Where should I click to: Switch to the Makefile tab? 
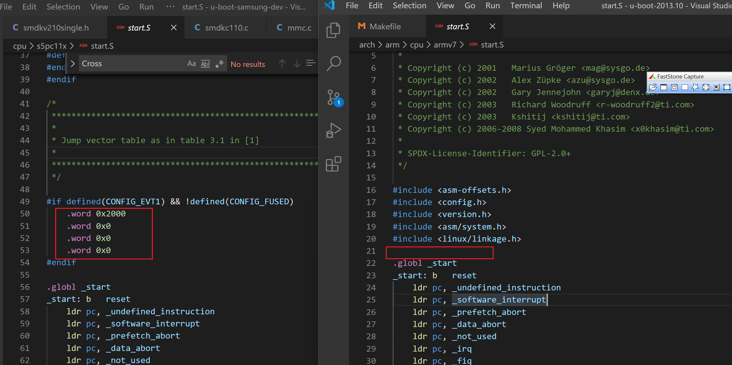click(387, 26)
